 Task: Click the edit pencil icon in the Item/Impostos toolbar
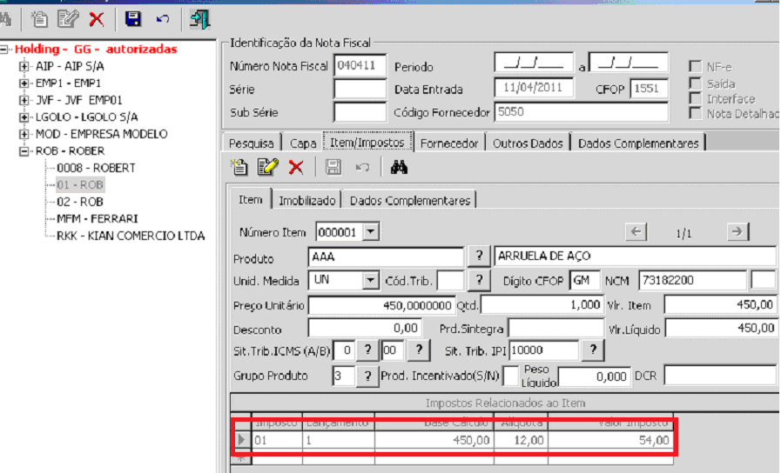coord(266,168)
